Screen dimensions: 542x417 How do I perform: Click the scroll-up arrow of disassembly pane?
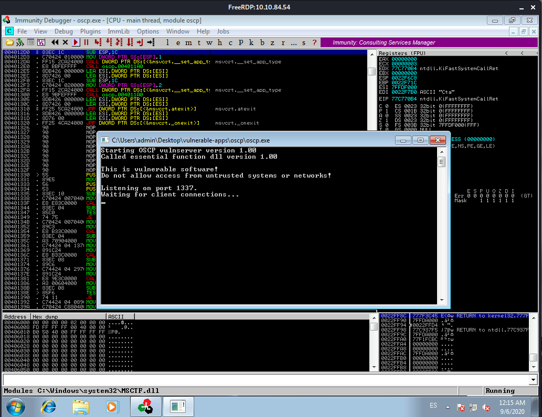tap(372, 54)
